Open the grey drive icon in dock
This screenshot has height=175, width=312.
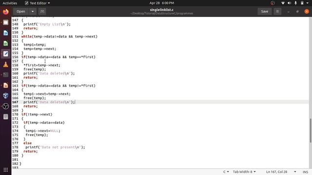tap(5, 117)
